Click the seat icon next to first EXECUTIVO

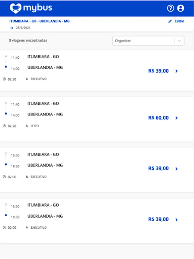(27, 79)
